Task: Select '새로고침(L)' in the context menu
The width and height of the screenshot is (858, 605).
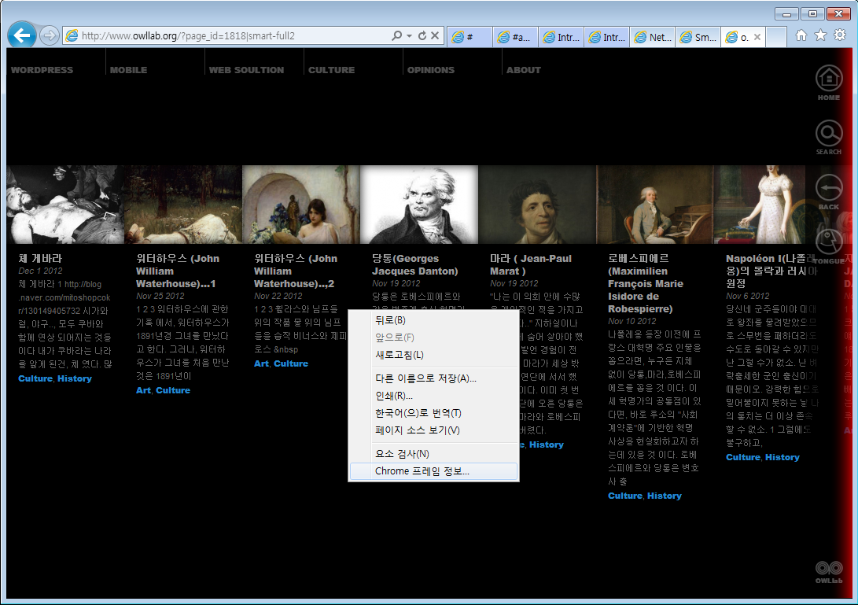Action: pos(433,355)
